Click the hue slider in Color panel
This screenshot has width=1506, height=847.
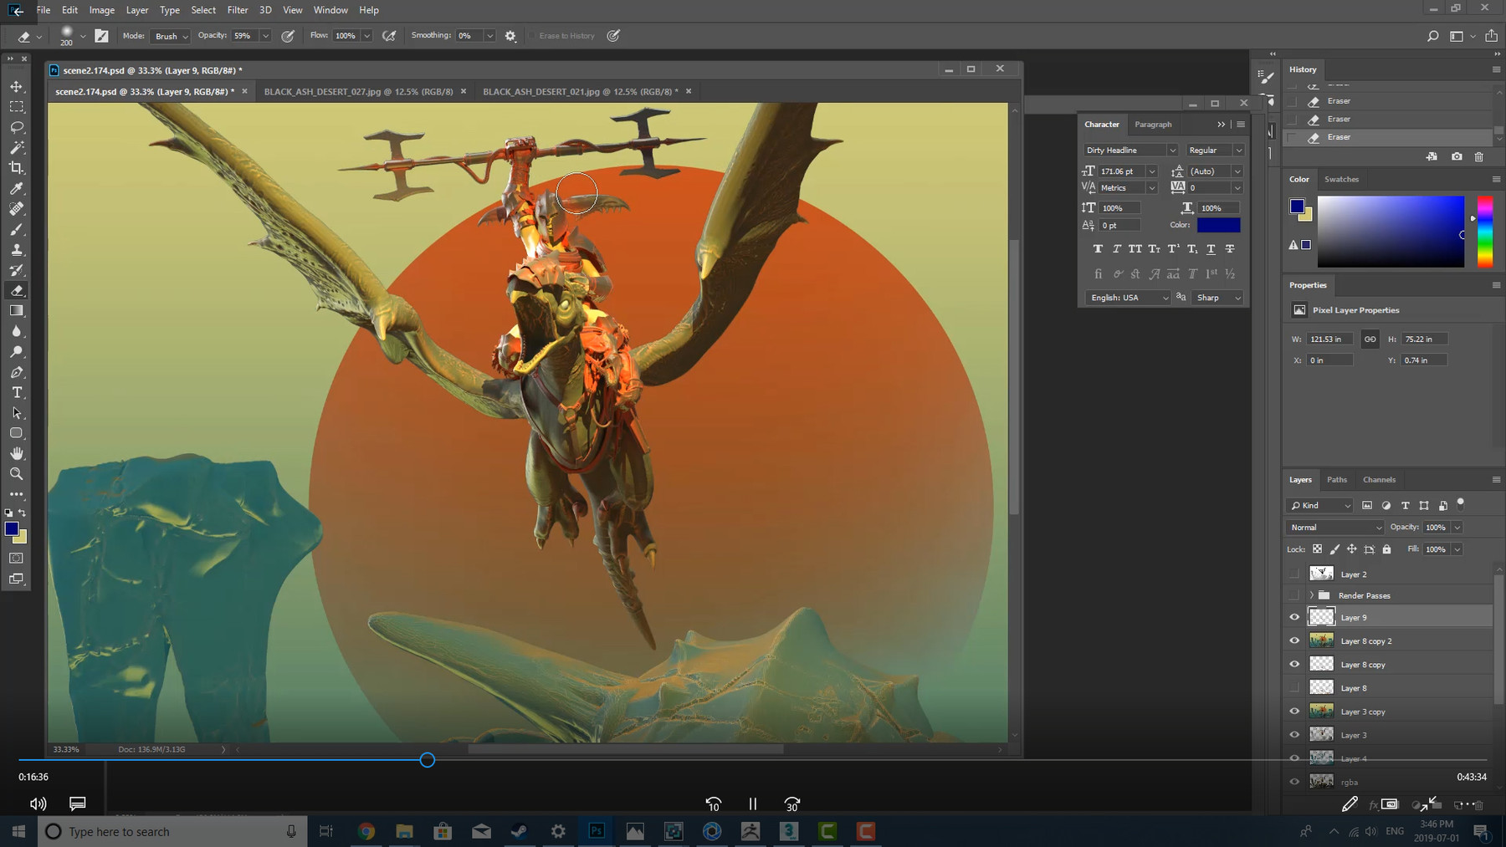pyautogui.click(x=1485, y=232)
